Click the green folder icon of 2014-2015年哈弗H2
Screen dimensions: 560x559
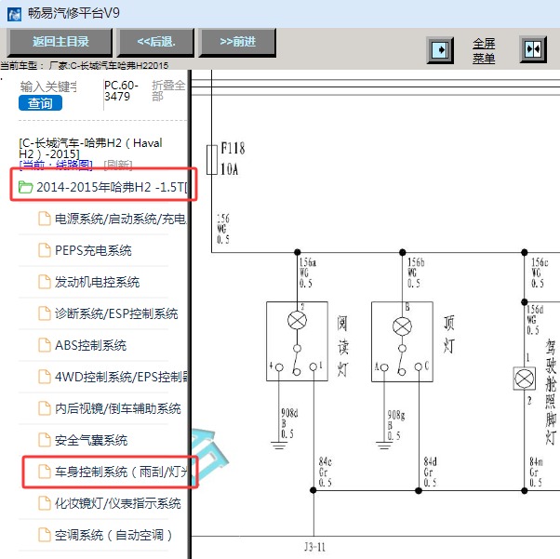click(x=25, y=187)
